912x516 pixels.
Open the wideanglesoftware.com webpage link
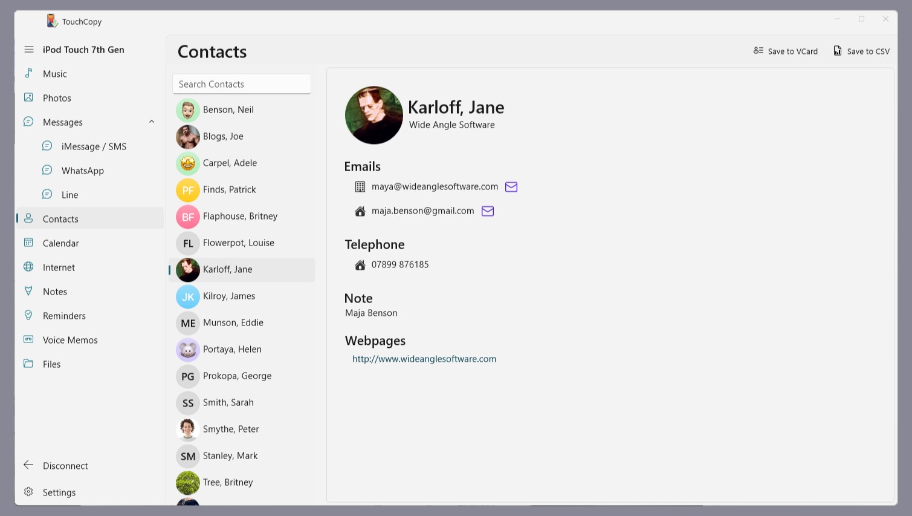tap(424, 359)
